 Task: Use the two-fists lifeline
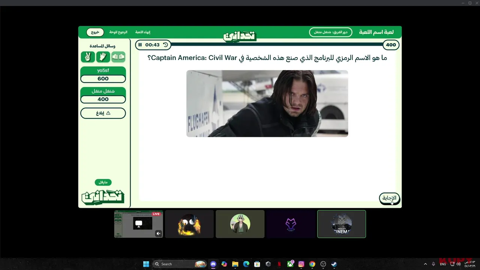(118, 57)
